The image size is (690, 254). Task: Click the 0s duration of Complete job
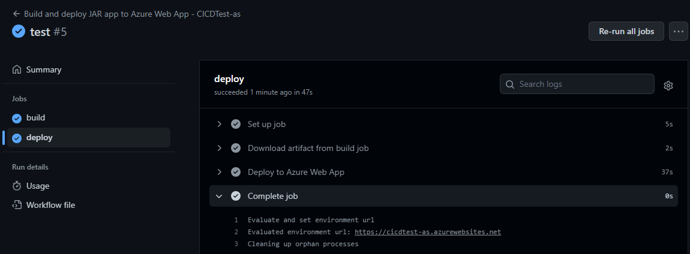tap(669, 196)
